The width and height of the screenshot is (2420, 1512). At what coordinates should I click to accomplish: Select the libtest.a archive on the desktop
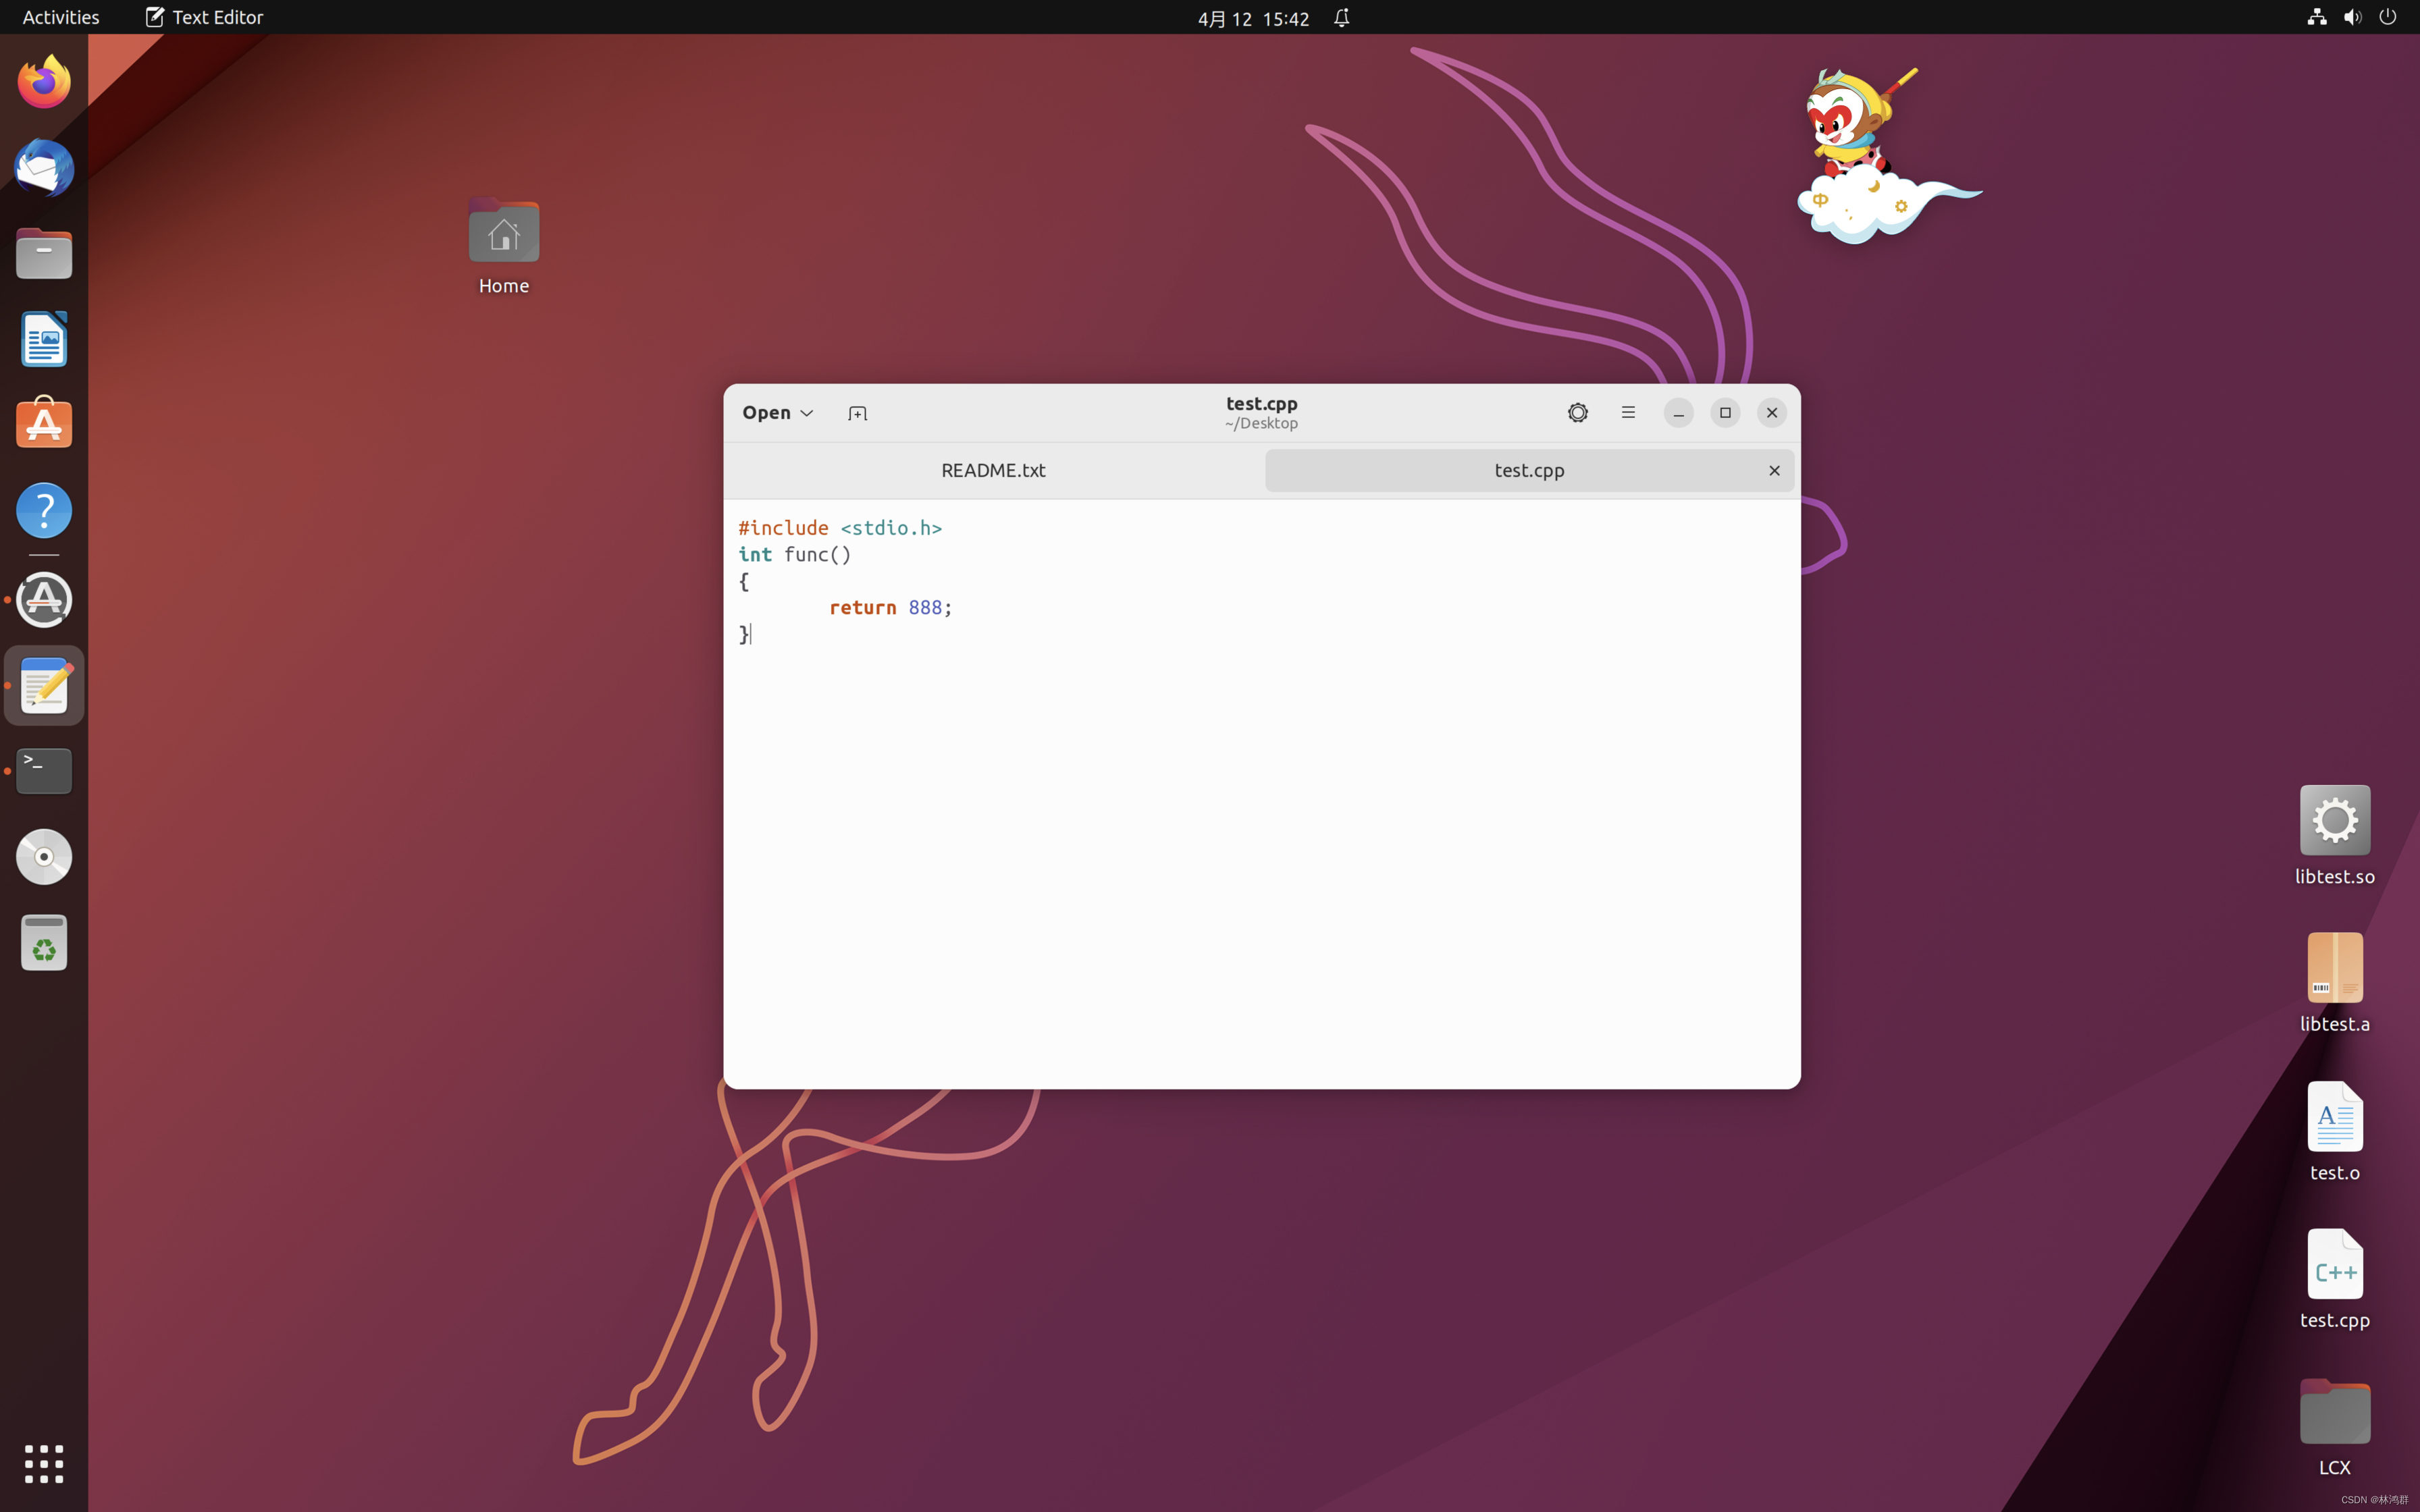click(2334, 983)
